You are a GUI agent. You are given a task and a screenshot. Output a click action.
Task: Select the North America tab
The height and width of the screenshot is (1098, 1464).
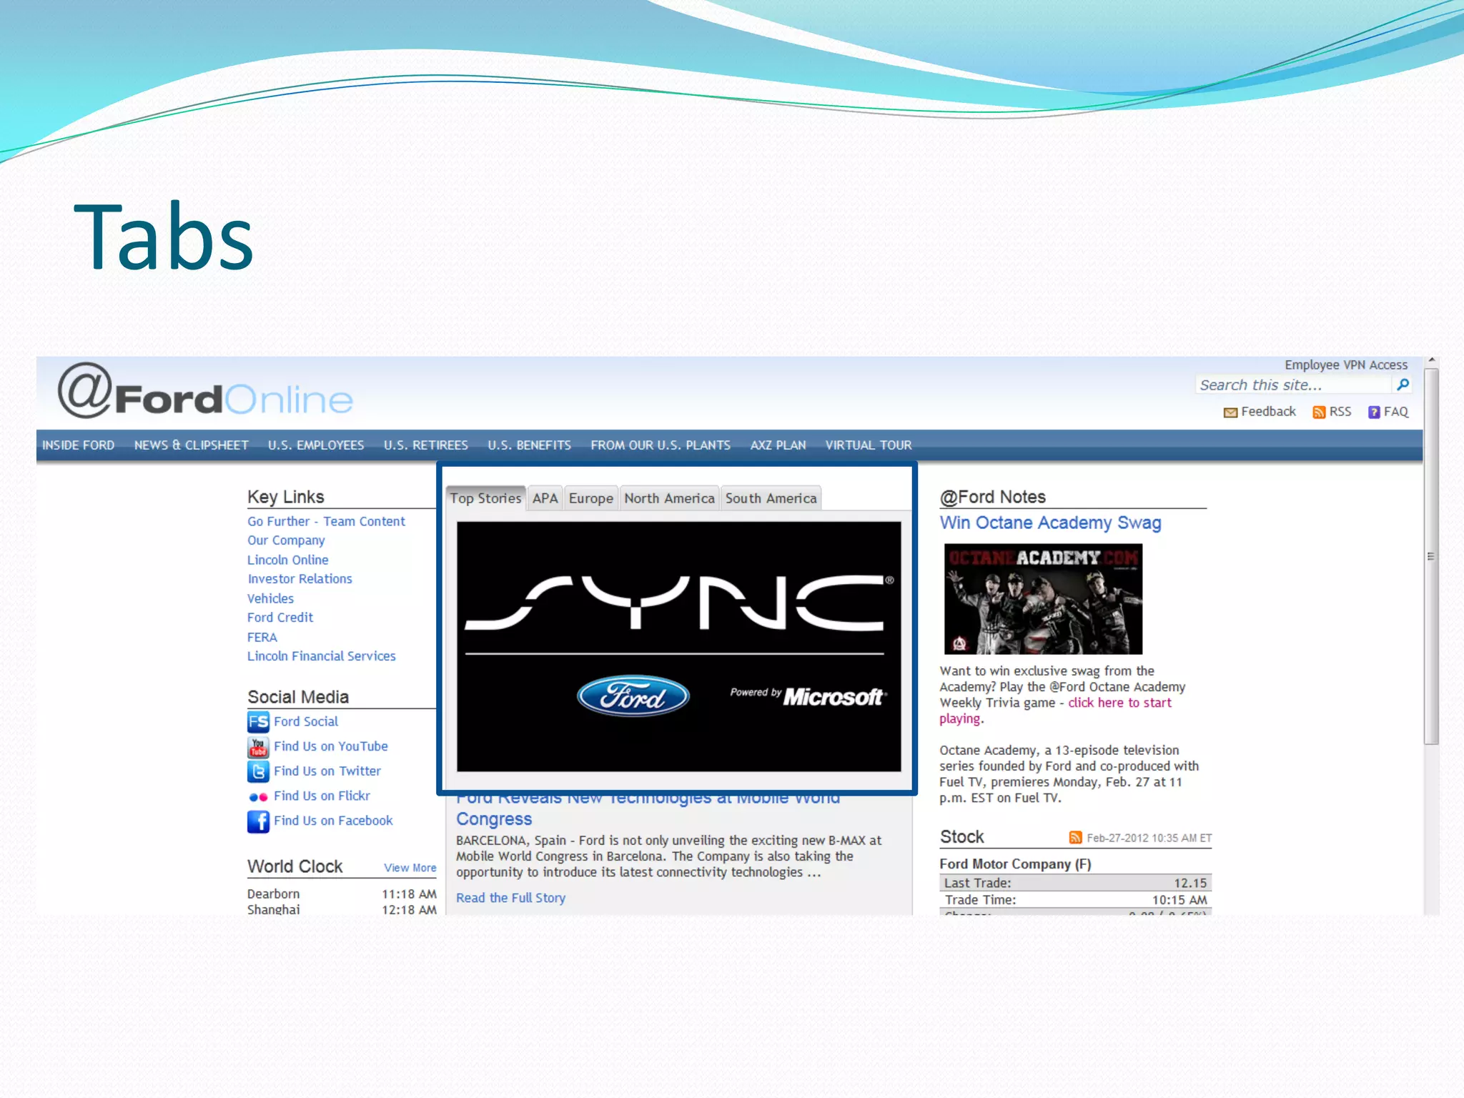pyautogui.click(x=669, y=498)
